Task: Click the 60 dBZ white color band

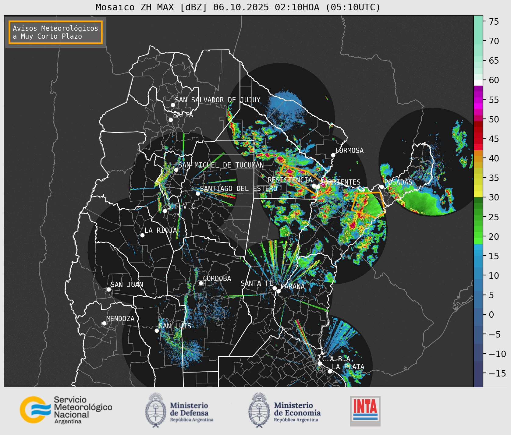Action: point(478,83)
